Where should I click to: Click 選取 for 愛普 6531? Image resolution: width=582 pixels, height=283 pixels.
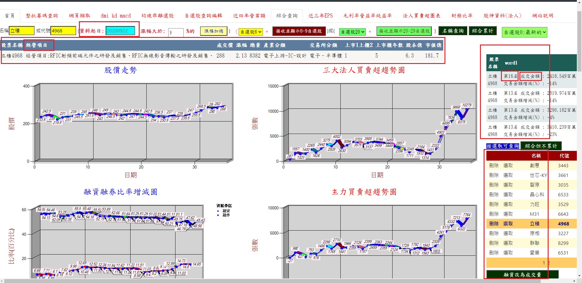508,253
